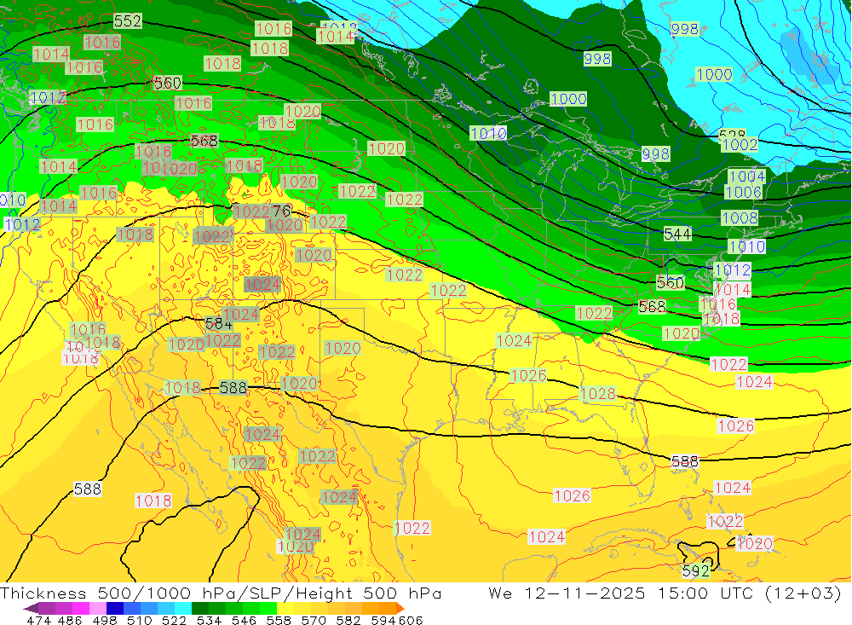This screenshot has width=852, height=625.
Task: Select the 1002 pressure label
Action: click(x=740, y=145)
